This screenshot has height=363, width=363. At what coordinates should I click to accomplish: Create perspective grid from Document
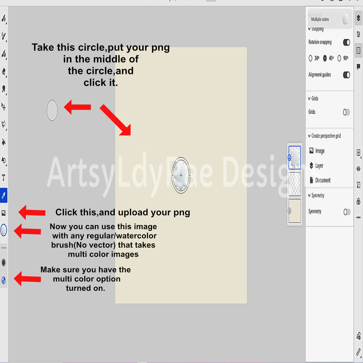point(320,180)
